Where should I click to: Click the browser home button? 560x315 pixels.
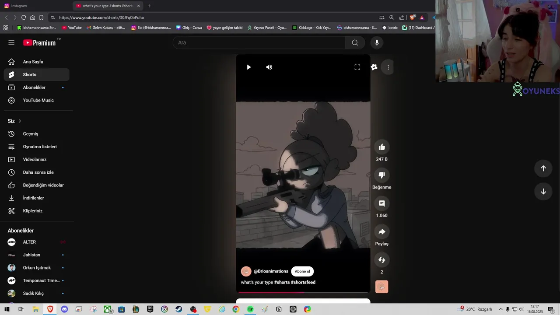[32, 17]
